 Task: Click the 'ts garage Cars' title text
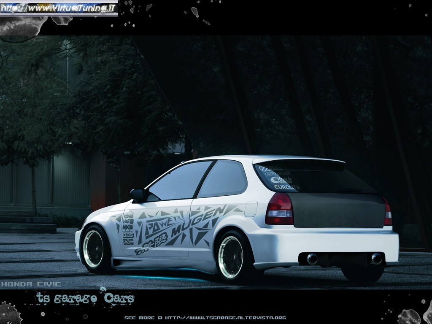(x=85, y=297)
